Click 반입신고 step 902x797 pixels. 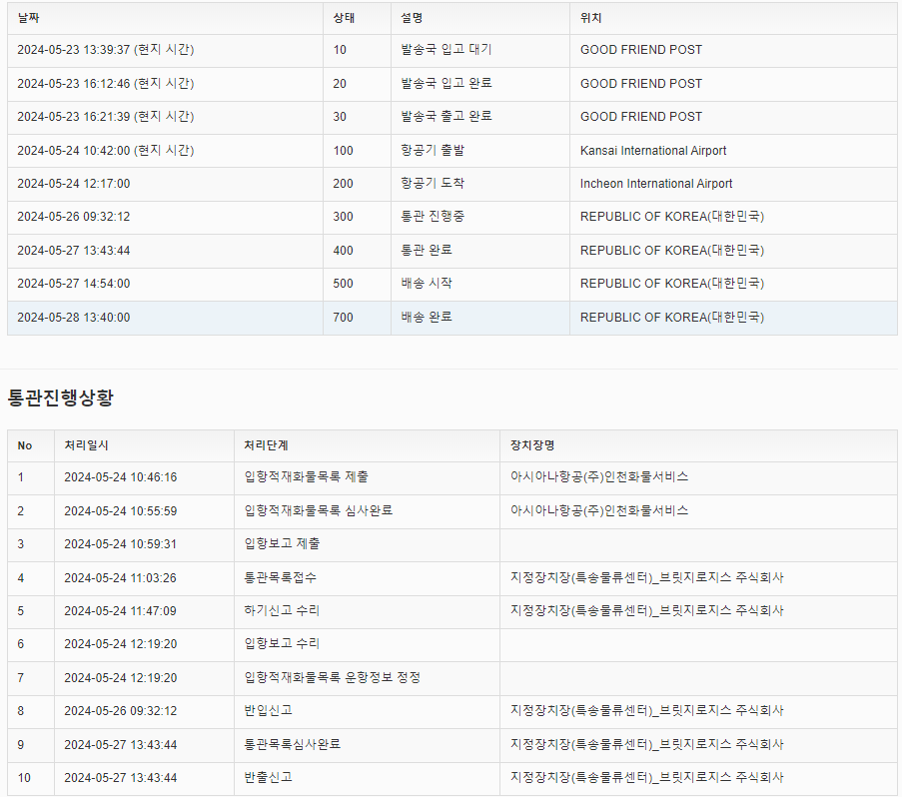pos(268,710)
